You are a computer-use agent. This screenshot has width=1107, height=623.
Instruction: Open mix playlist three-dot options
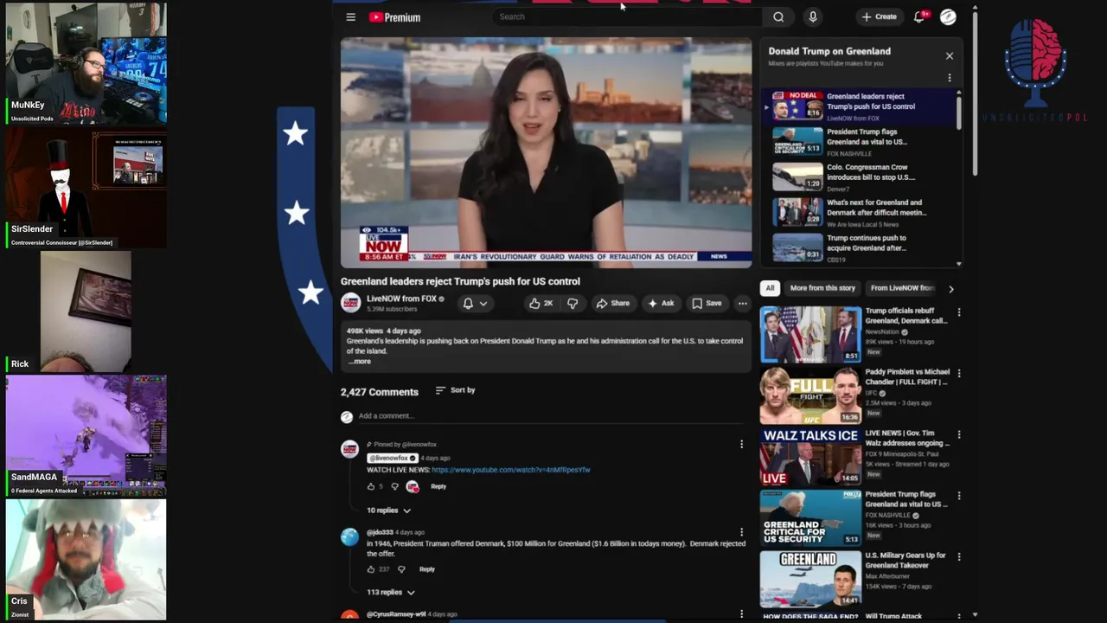pos(950,78)
